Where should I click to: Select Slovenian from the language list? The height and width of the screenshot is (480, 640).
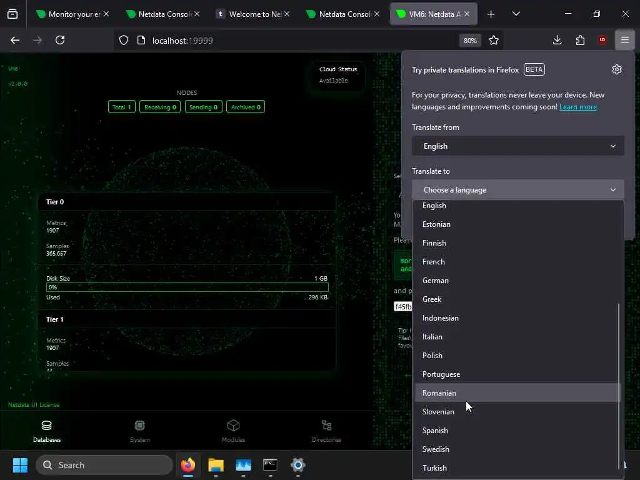(x=516, y=412)
